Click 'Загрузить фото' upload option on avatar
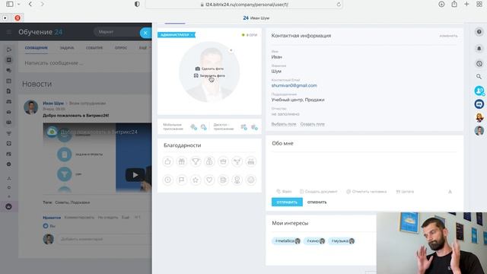The image size is (487, 274). (x=209, y=76)
